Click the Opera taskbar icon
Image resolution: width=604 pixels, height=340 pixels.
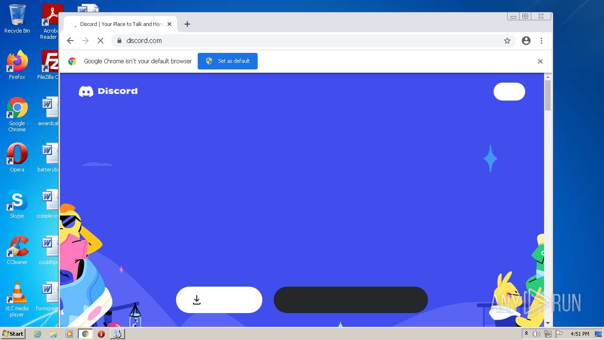(101, 334)
